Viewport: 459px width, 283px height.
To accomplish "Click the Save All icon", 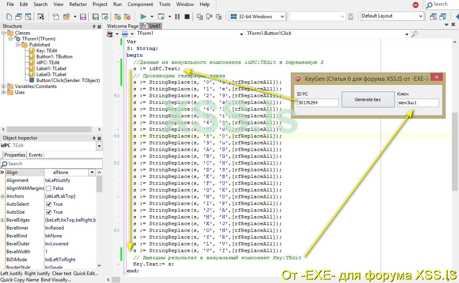I will 96,17.
